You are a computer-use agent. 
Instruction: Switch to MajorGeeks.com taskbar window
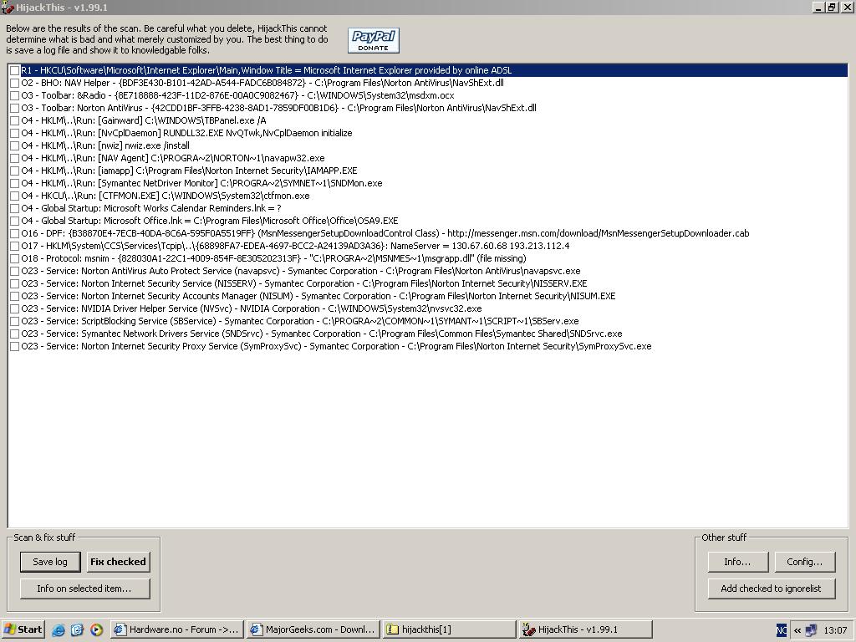313,629
